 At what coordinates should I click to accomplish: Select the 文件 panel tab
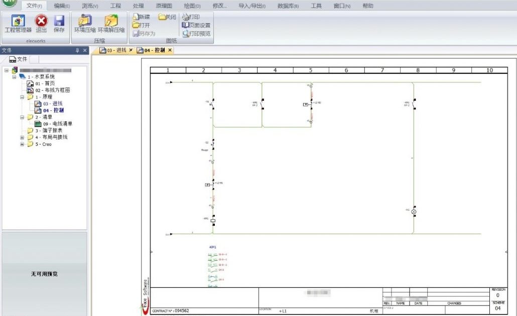click(18, 59)
